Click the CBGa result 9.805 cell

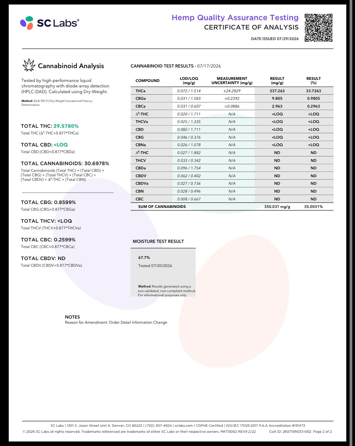click(277, 98)
